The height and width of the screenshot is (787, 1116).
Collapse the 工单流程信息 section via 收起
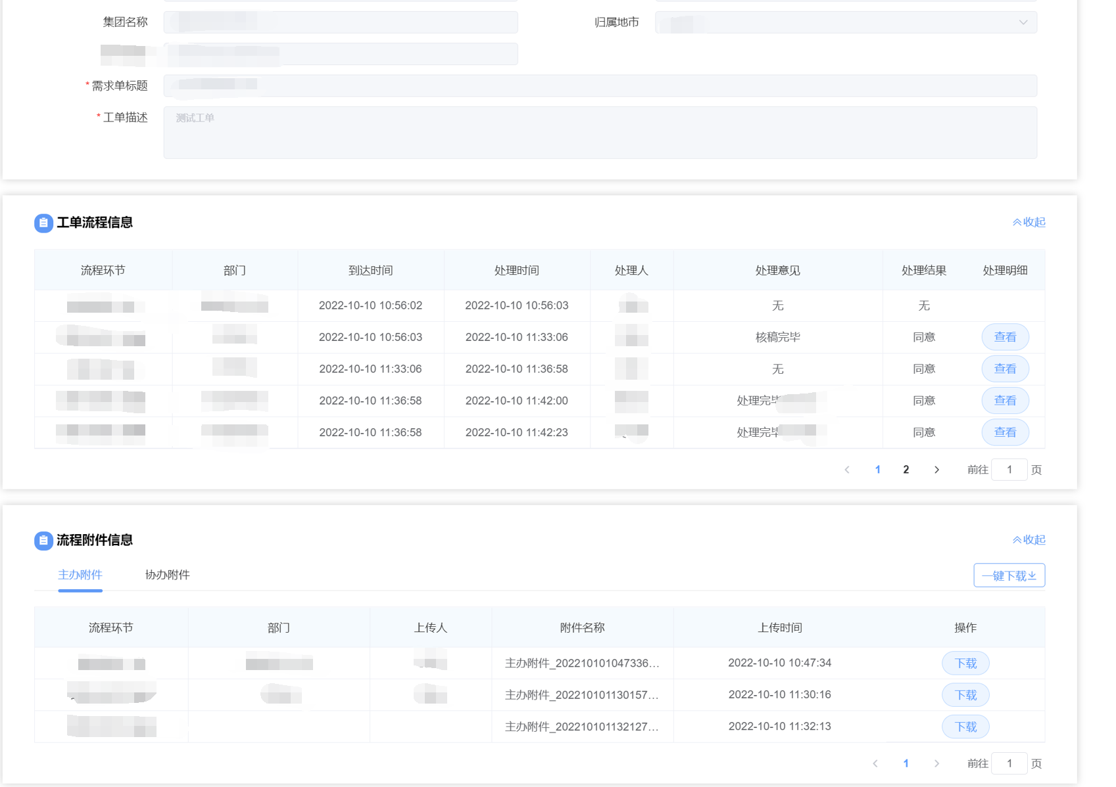1029,222
